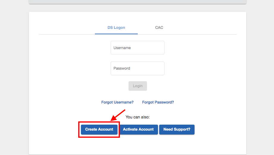Place cursor in the Username text box
Screen dimensions: 274x155
coord(137,48)
